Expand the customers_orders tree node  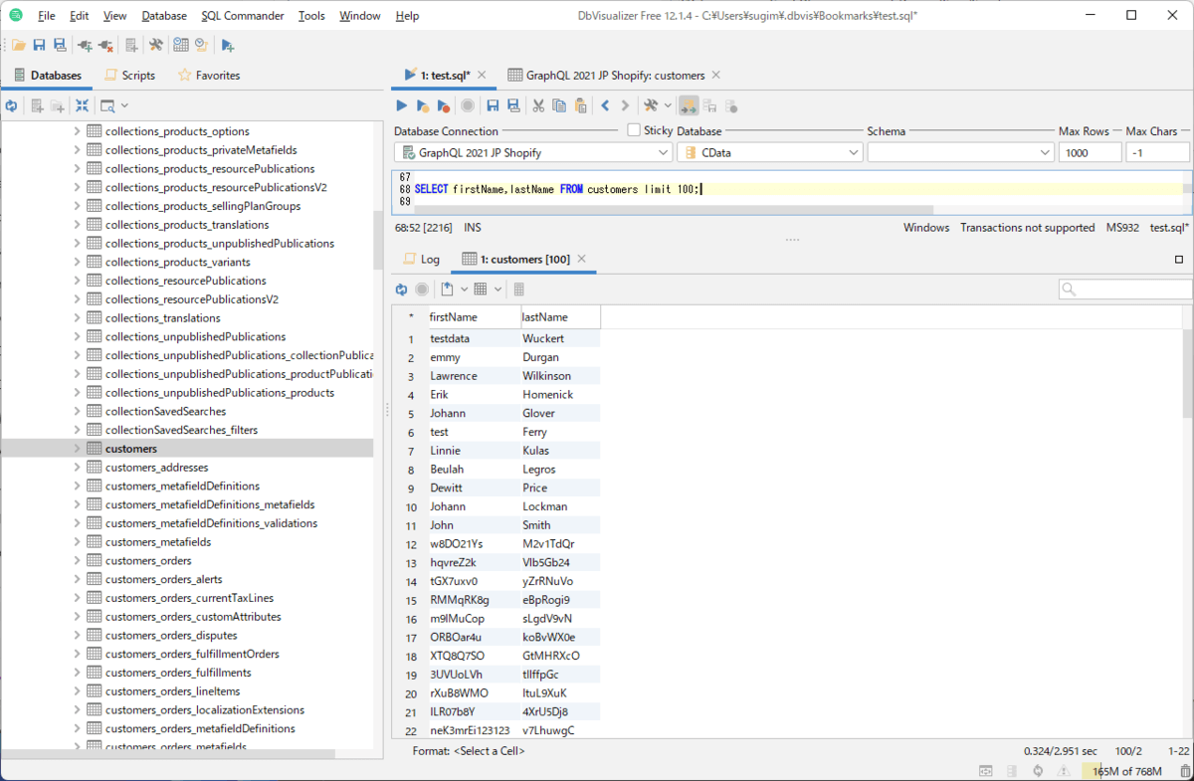point(77,561)
